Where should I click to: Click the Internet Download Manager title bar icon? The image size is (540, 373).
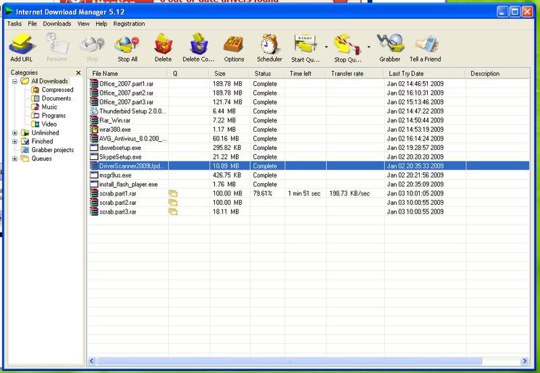coord(9,11)
